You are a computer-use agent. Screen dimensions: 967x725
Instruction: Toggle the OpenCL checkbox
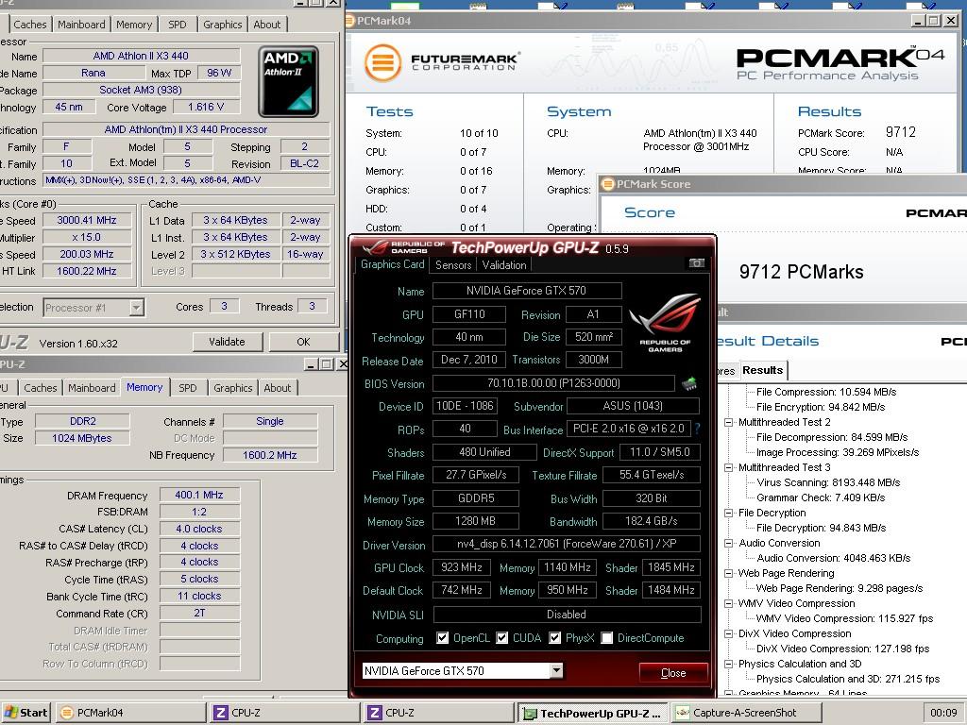442,637
